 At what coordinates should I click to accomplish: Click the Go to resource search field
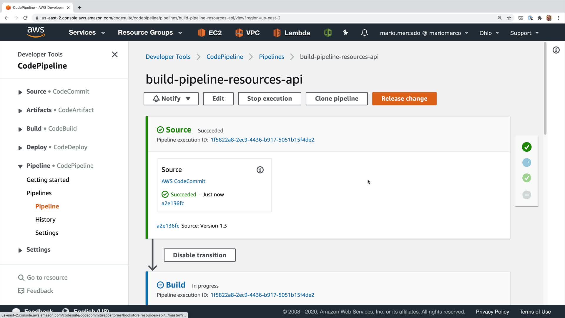tap(47, 278)
